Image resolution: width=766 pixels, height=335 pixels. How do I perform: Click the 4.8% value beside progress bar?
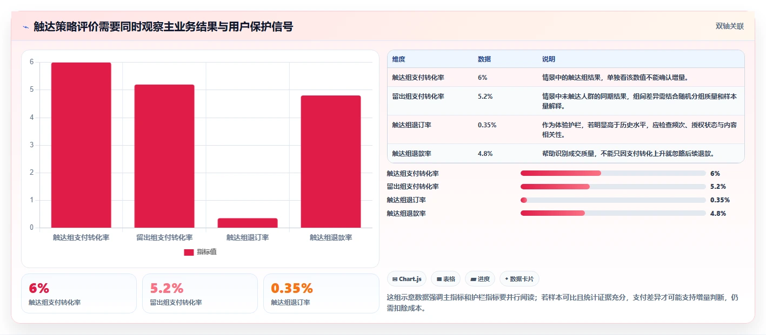coord(718,214)
